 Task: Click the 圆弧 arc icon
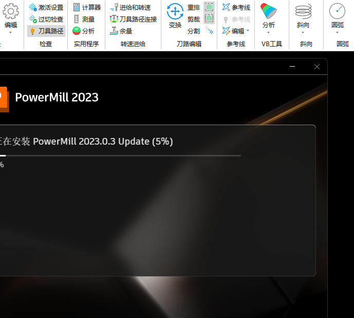coord(337,11)
